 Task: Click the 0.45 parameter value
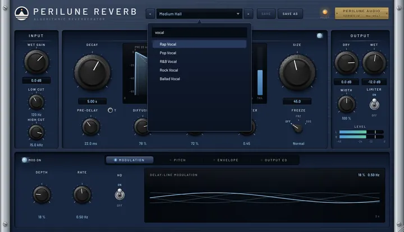click(x=246, y=143)
